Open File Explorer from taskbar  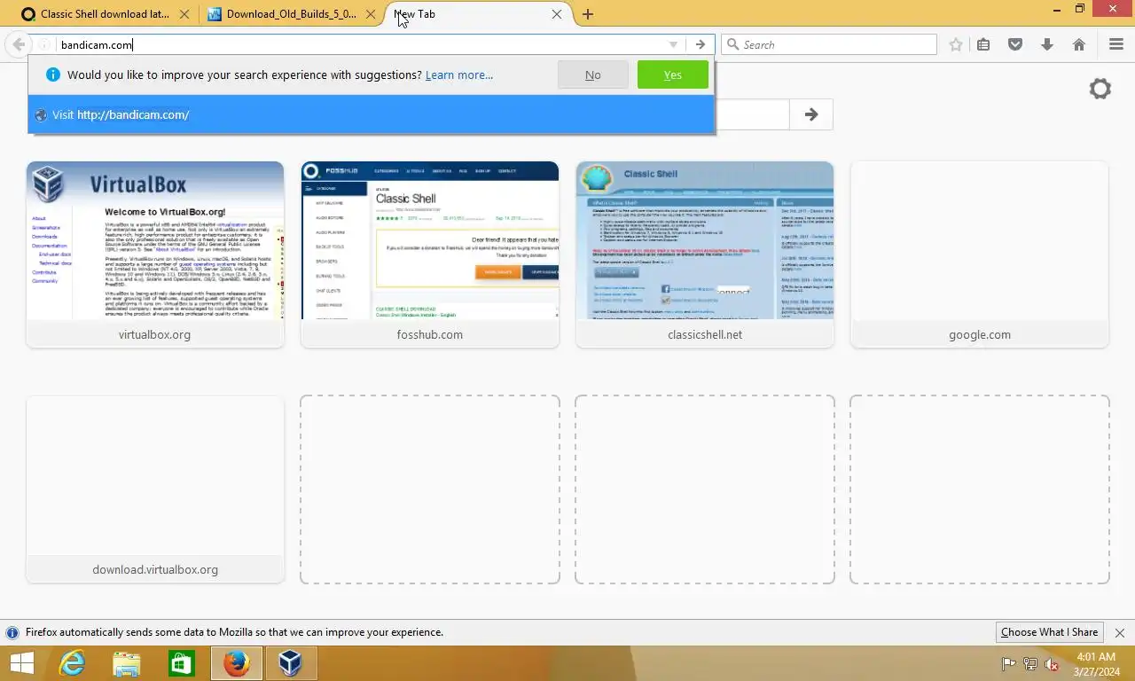[x=127, y=663]
